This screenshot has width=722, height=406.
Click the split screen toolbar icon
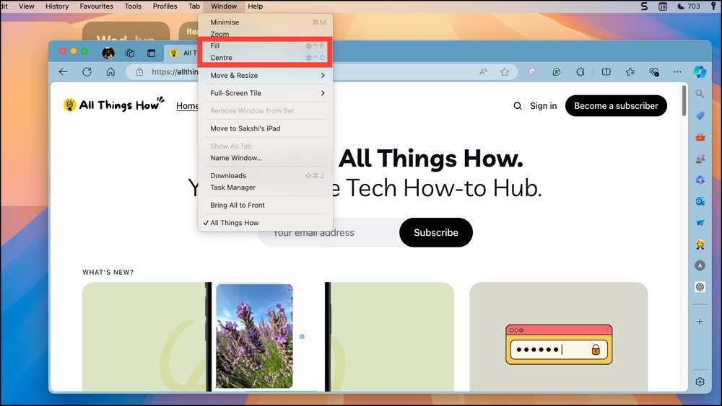tap(606, 71)
